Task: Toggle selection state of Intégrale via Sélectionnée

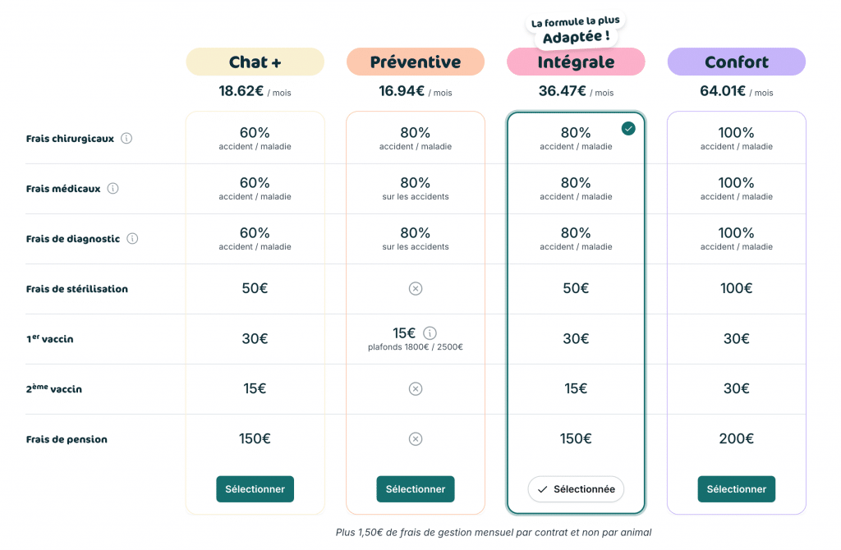Action: (x=576, y=488)
